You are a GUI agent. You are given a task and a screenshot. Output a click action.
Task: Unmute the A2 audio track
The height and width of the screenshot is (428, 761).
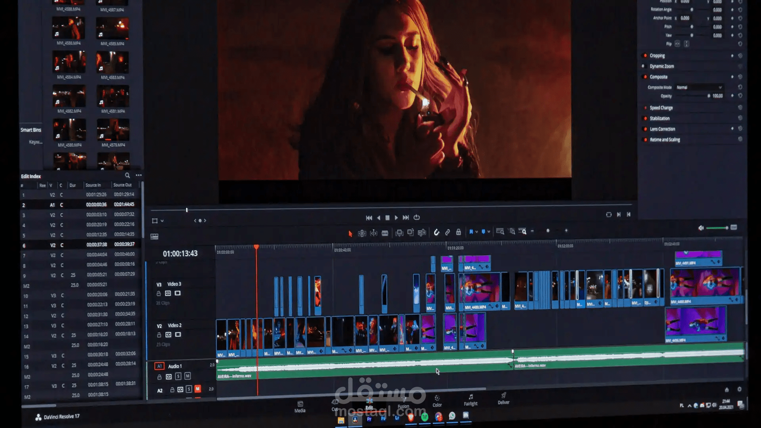point(198,389)
